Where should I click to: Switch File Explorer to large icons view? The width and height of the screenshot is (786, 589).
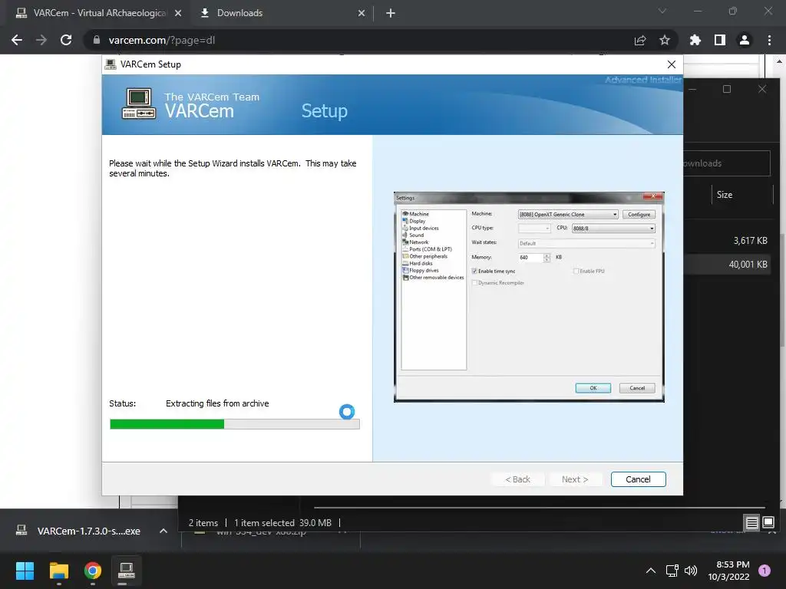(x=768, y=523)
